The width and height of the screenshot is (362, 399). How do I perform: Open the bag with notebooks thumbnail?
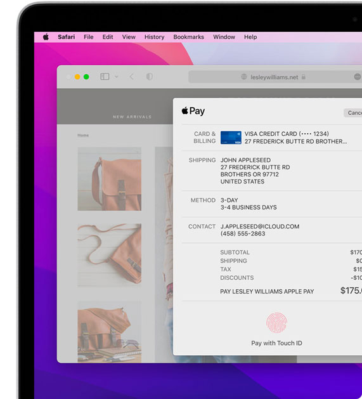(x=110, y=332)
